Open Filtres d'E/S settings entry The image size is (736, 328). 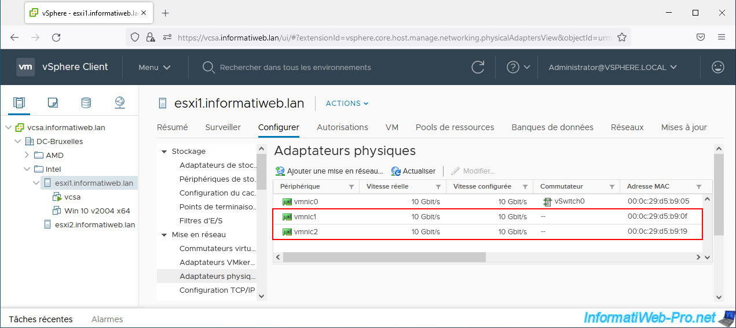(201, 221)
